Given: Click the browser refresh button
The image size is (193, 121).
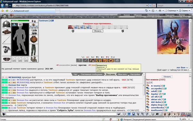Looking at the screenshot, I should pos(150,5).
